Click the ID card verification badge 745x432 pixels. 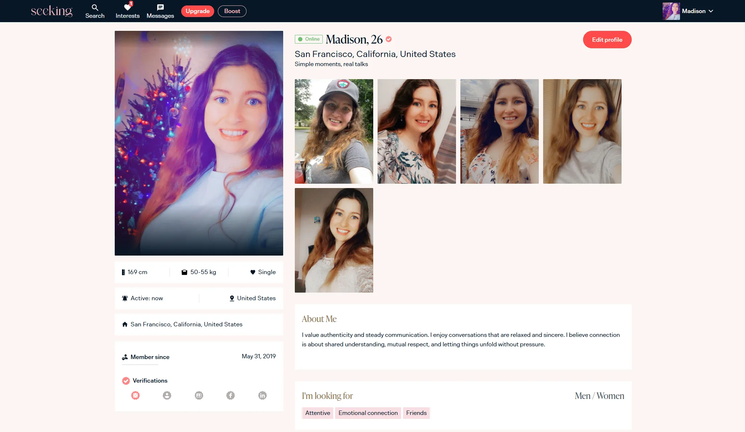[199, 395]
